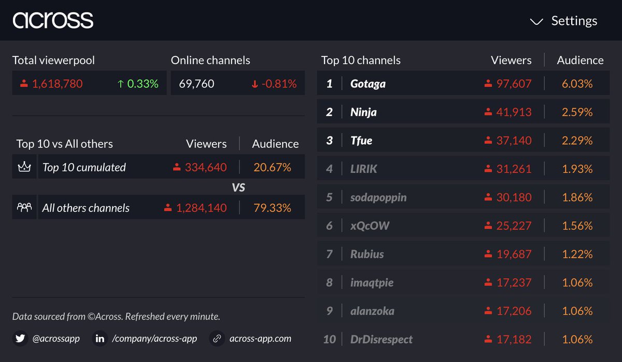
Task: Click the viewer icon in the Gotaga row
Action: point(487,83)
